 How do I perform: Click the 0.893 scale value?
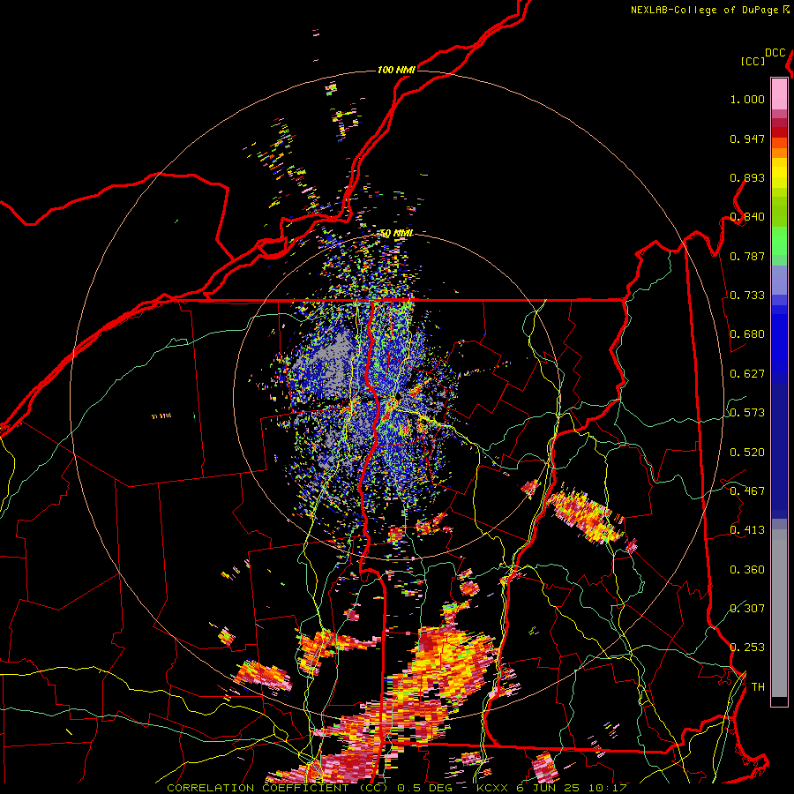[x=747, y=177]
